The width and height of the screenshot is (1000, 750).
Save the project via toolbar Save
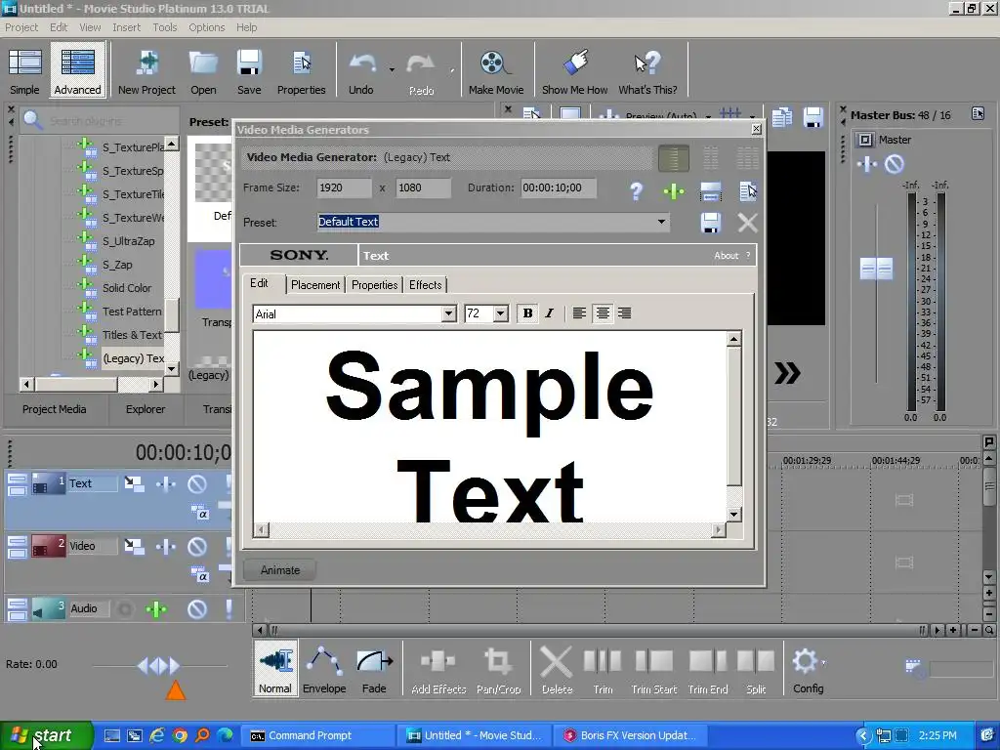tap(249, 70)
